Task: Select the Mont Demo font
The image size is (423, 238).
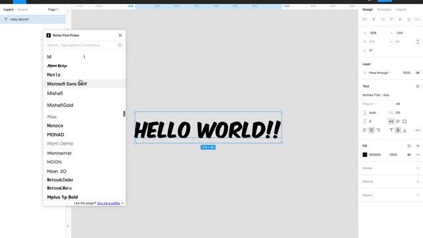Action: (60, 143)
